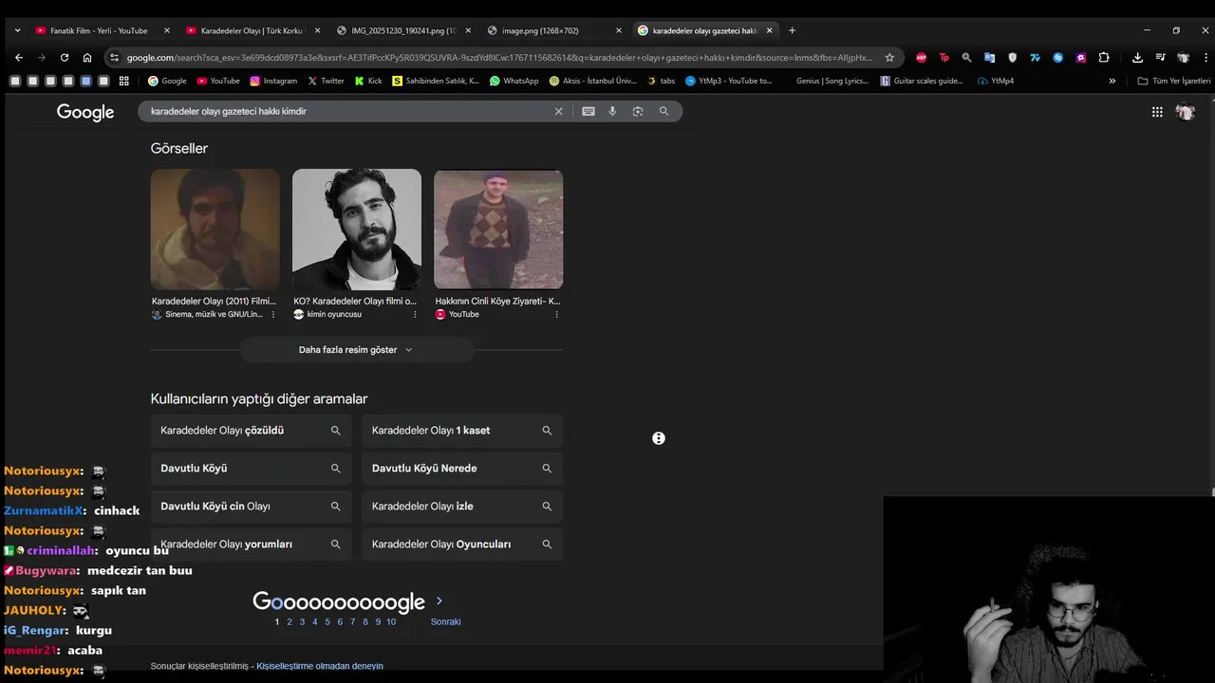Bookmark this page with the star icon
1215x683 pixels.
[x=889, y=57]
